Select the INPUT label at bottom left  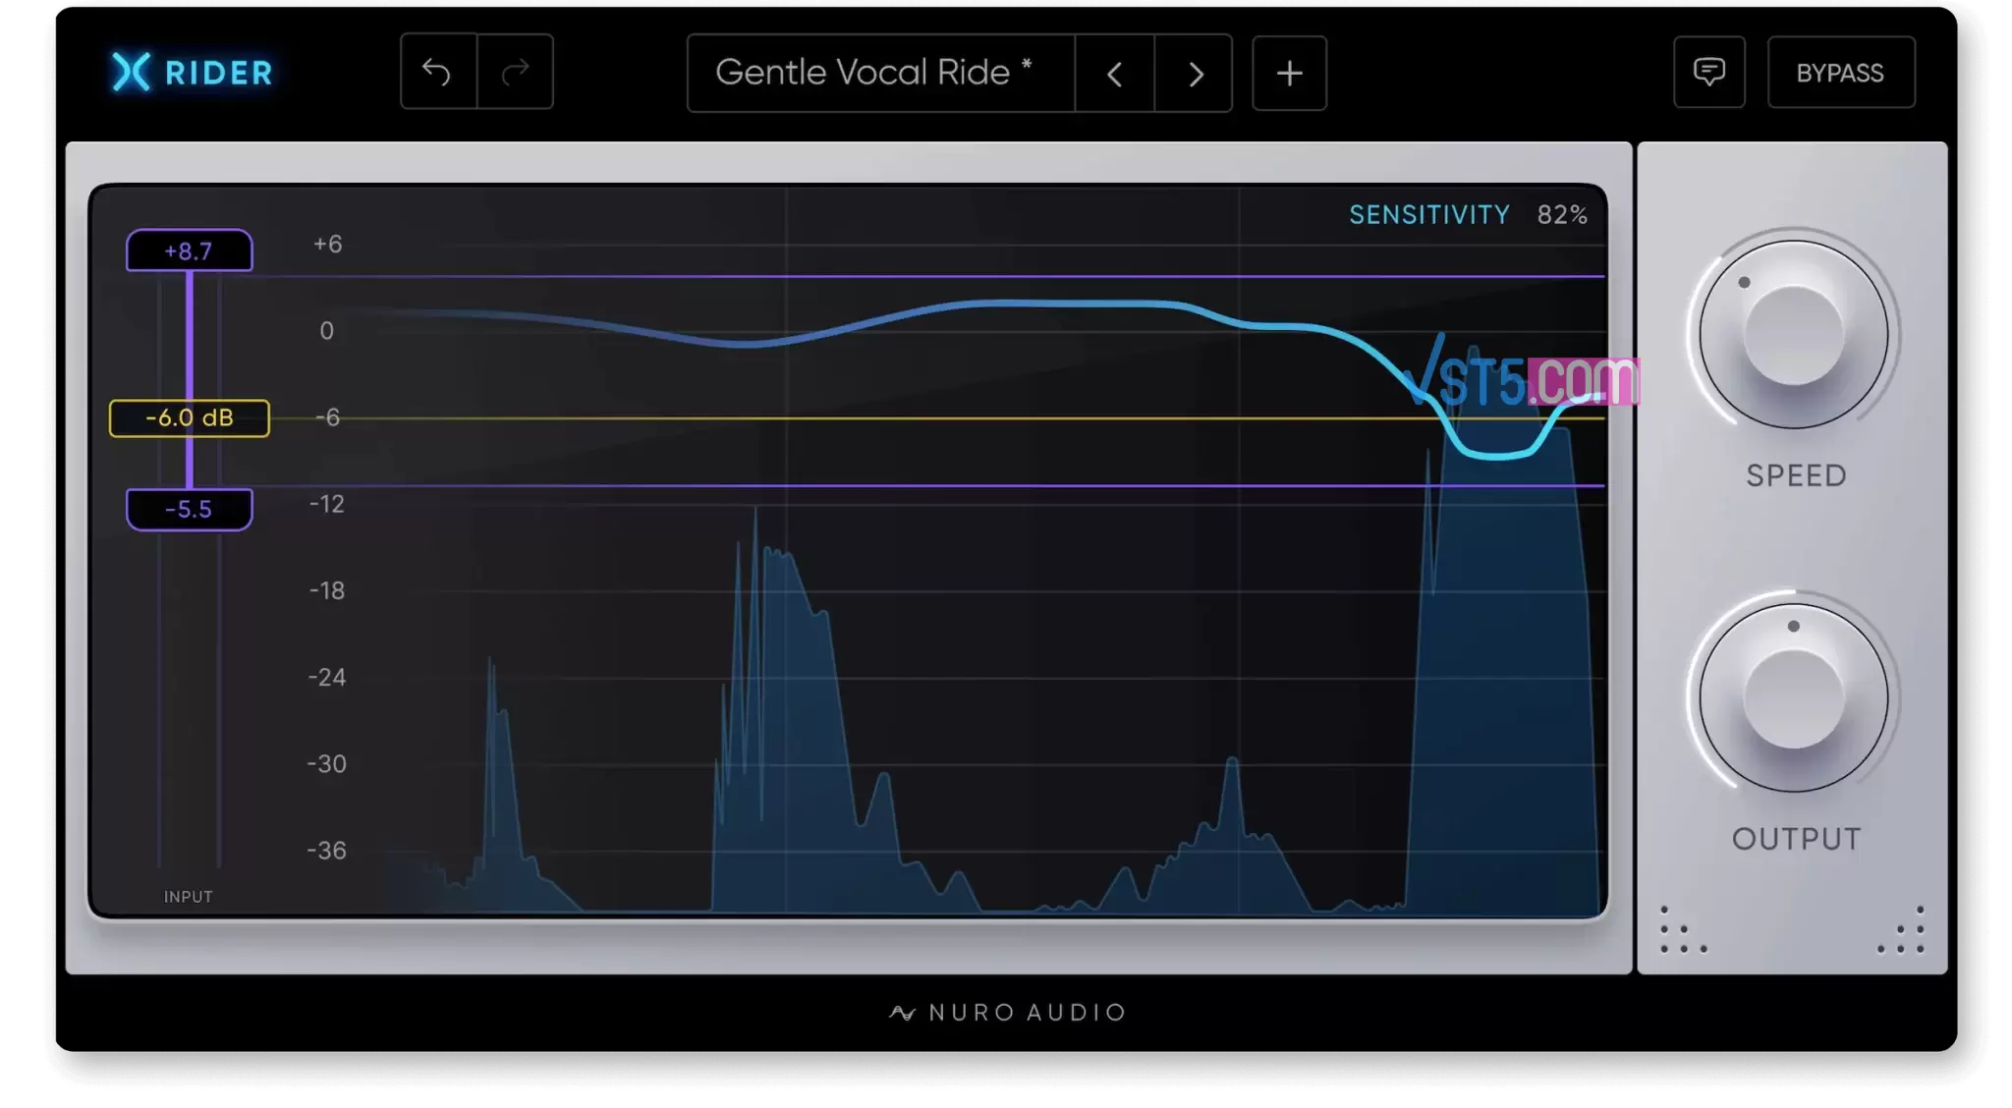(x=189, y=895)
